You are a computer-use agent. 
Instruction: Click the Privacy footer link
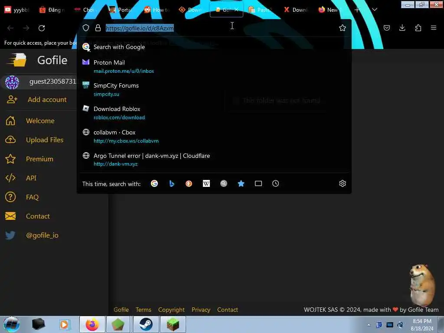pyautogui.click(x=201, y=310)
